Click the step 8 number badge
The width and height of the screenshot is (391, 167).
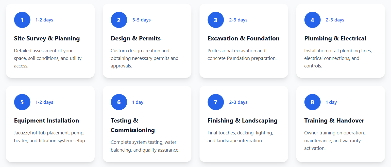[x=312, y=102]
